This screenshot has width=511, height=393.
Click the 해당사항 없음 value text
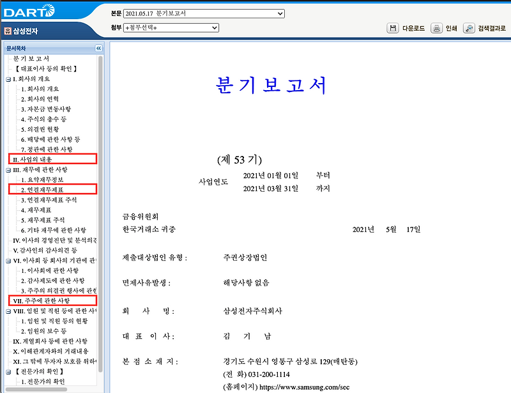click(246, 282)
